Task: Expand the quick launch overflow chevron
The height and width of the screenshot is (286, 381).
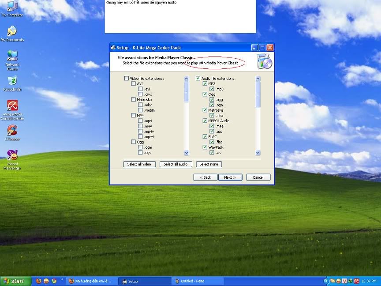Action: [61, 279]
